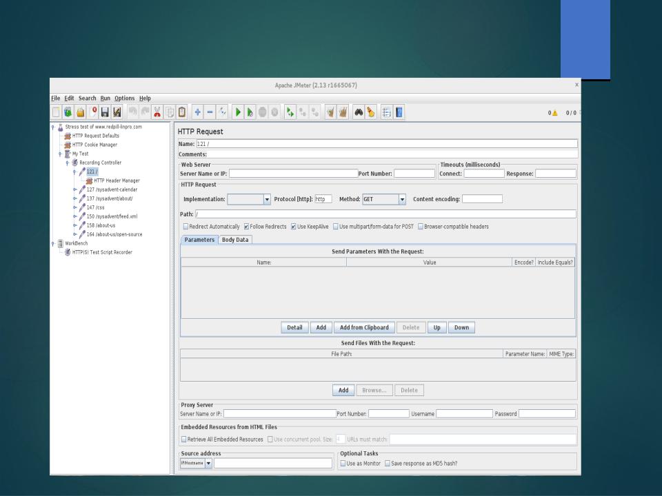Viewport: 662px width, 496px height.
Task: Expand the 150 /sysadvent/feed.xml node toggle
Action: coord(74,216)
